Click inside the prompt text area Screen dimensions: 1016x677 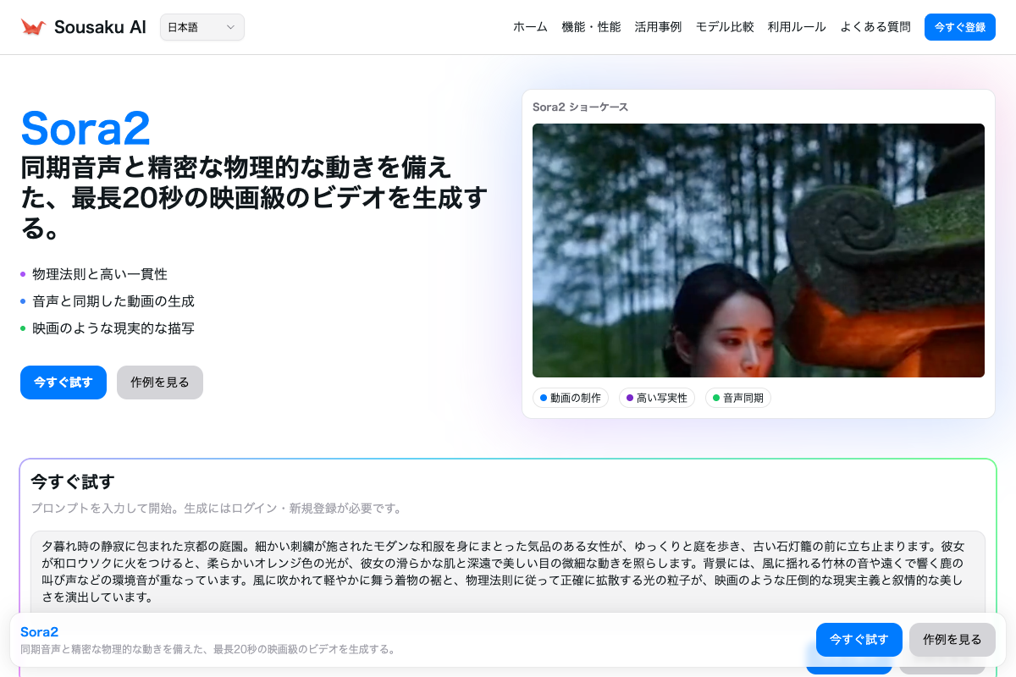(508, 571)
